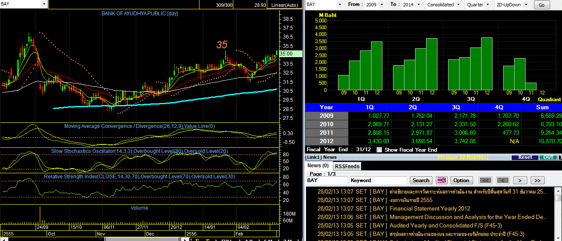Switch to the RSSFeeds tab
The height and width of the screenshot is (241, 562).
tap(347, 166)
